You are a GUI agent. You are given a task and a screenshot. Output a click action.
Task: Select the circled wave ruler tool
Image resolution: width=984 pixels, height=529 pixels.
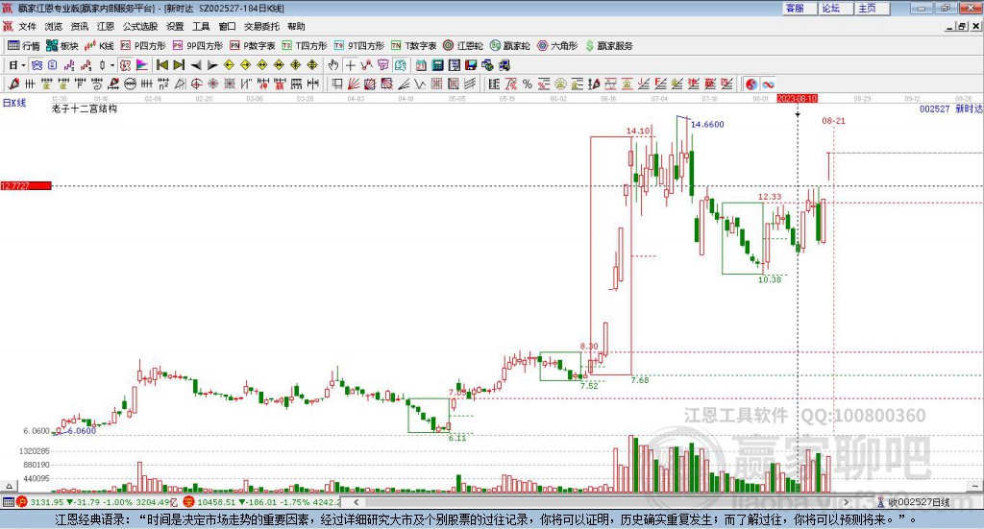(130, 84)
